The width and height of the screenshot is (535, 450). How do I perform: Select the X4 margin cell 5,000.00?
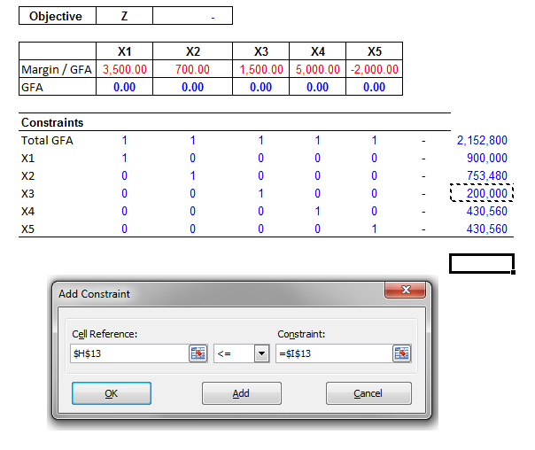click(x=317, y=69)
